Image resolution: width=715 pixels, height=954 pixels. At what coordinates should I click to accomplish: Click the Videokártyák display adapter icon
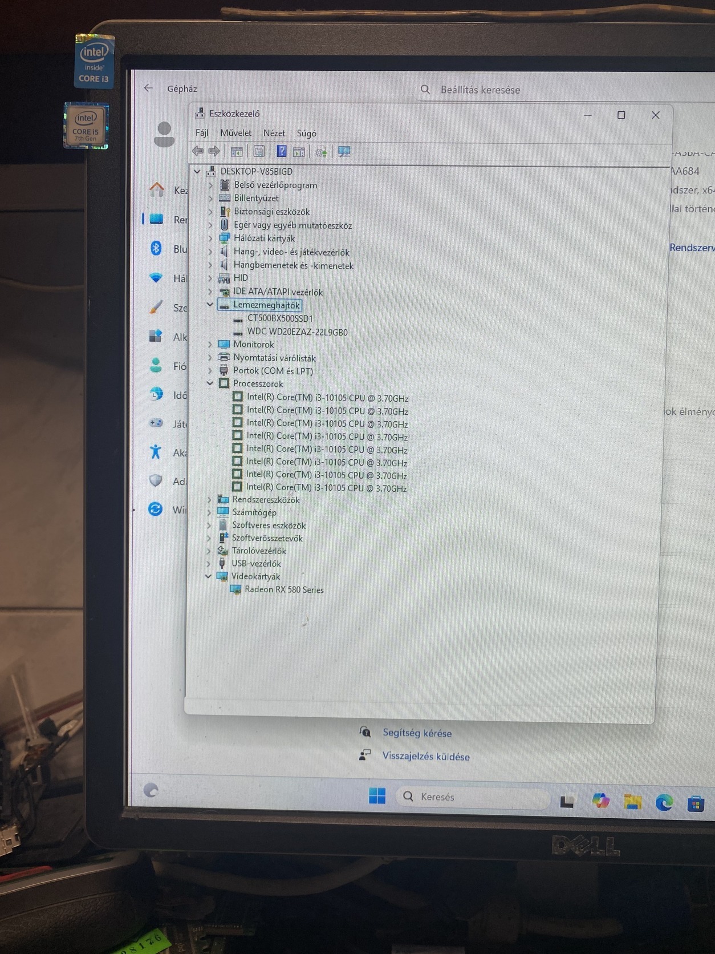click(222, 576)
